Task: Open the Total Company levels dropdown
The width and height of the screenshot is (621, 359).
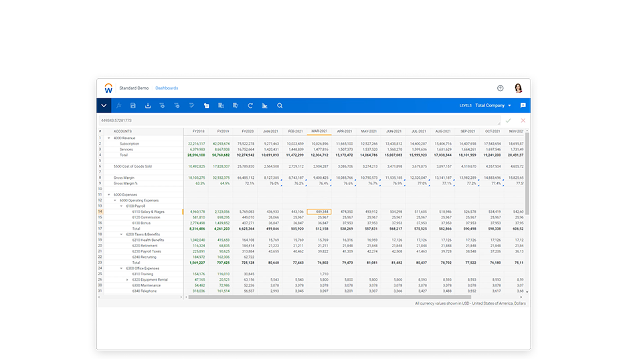Action: coord(493,106)
